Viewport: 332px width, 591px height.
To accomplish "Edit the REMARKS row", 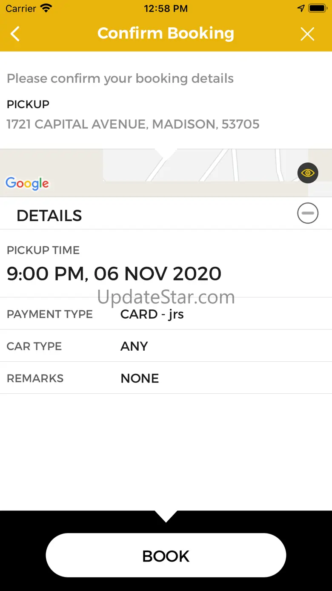I will 166,378.
